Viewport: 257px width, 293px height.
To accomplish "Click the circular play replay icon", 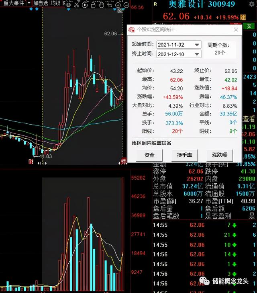I will coord(85,5).
